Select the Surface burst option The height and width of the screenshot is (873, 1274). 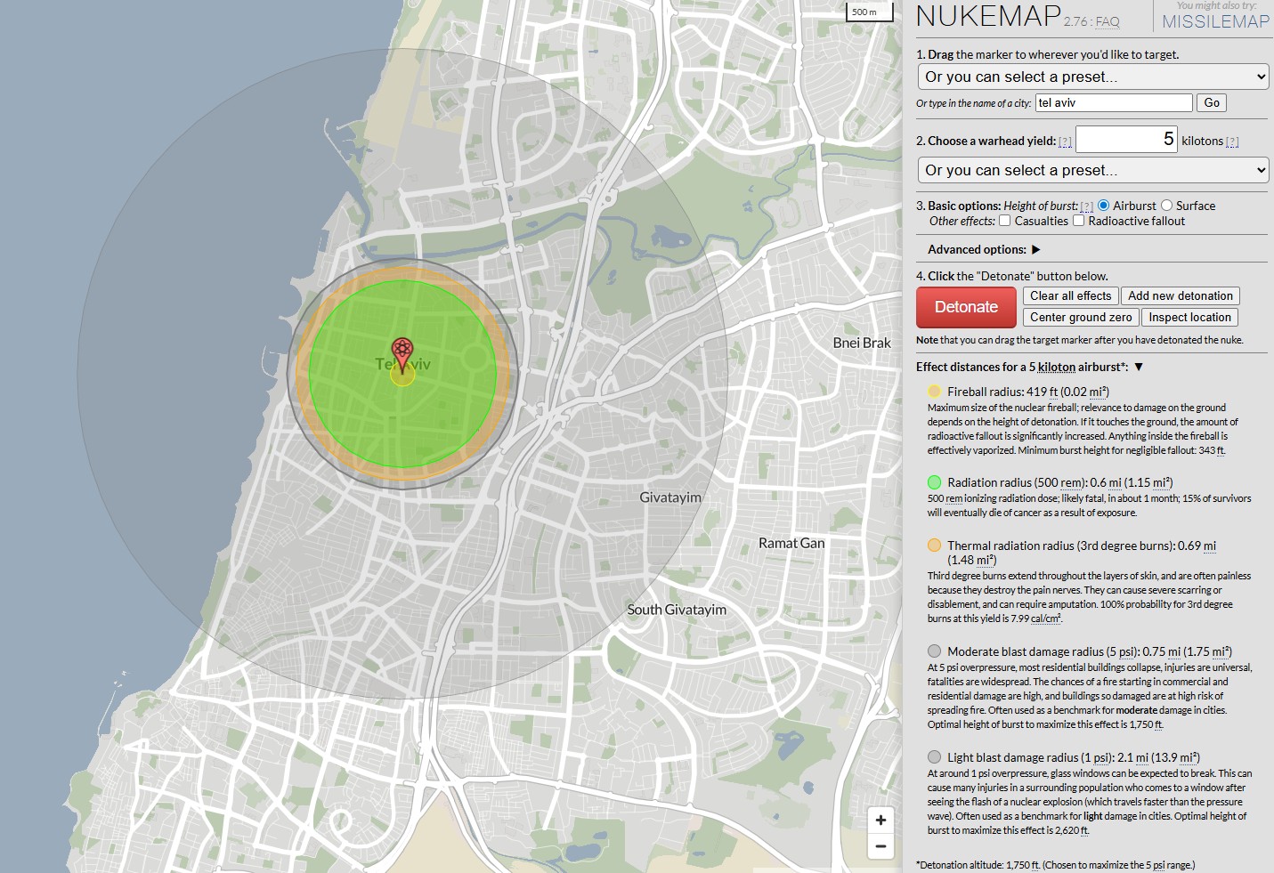pos(1166,206)
